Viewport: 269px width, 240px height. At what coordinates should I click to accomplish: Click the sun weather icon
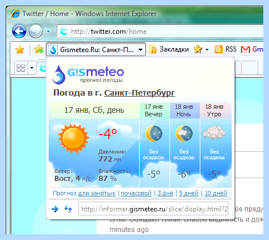click(73, 138)
